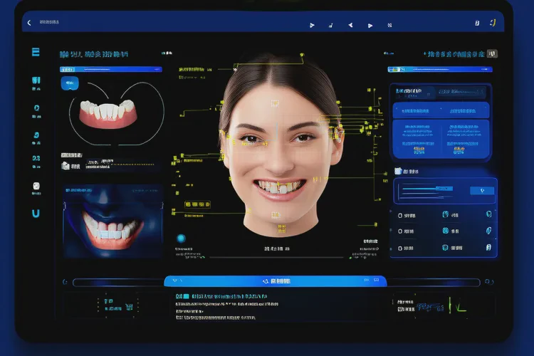Image resolution: width=534 pixels, height=356 pixels.
Task: Click the moon icon in top-right corner
Action: [x=492, y=22]
